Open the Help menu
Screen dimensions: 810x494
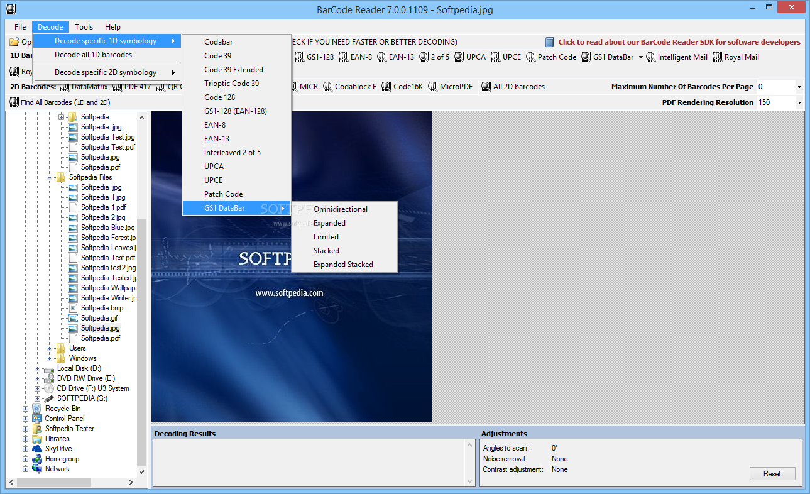click(x=112, y=27)
